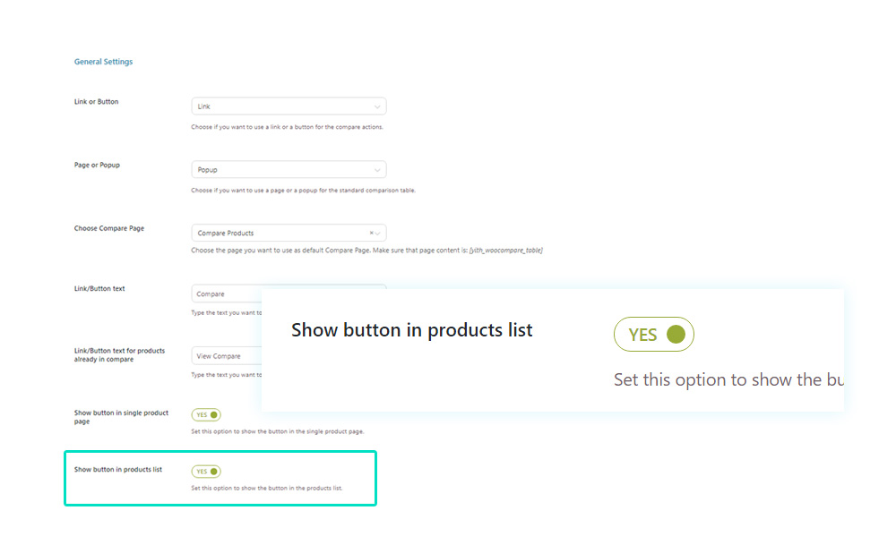Screen dimensions: 896x553
Task: Click the small 'Show button in single product page' label
Action: (x=121, y=417)
